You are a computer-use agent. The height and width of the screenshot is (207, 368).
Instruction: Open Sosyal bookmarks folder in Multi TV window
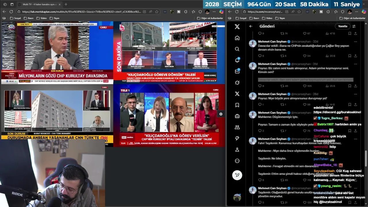(15, 18)
